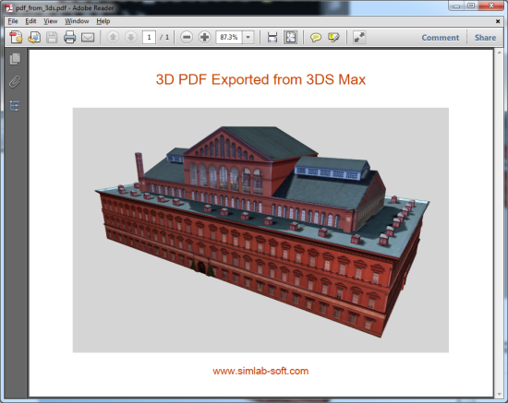Expand the Comment pane

(441, 38)
